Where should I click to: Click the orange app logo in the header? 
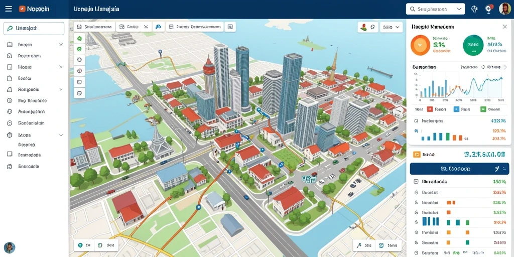tap(22, 9)
